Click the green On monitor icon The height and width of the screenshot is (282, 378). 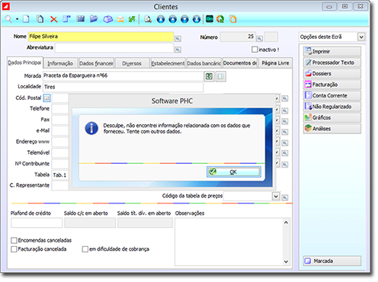[x=210, y=19]
